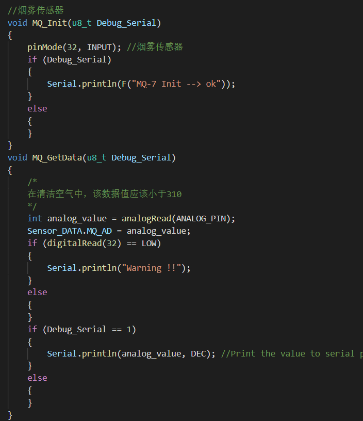The image size is (363, 421).
Task: Click INPUT constant in pinMode call
Action: tap(99, 47)
